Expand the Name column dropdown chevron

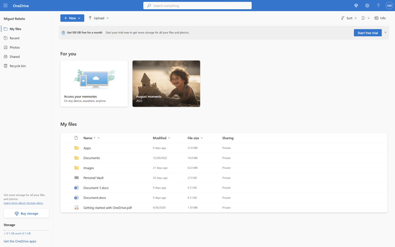[99, 138]
